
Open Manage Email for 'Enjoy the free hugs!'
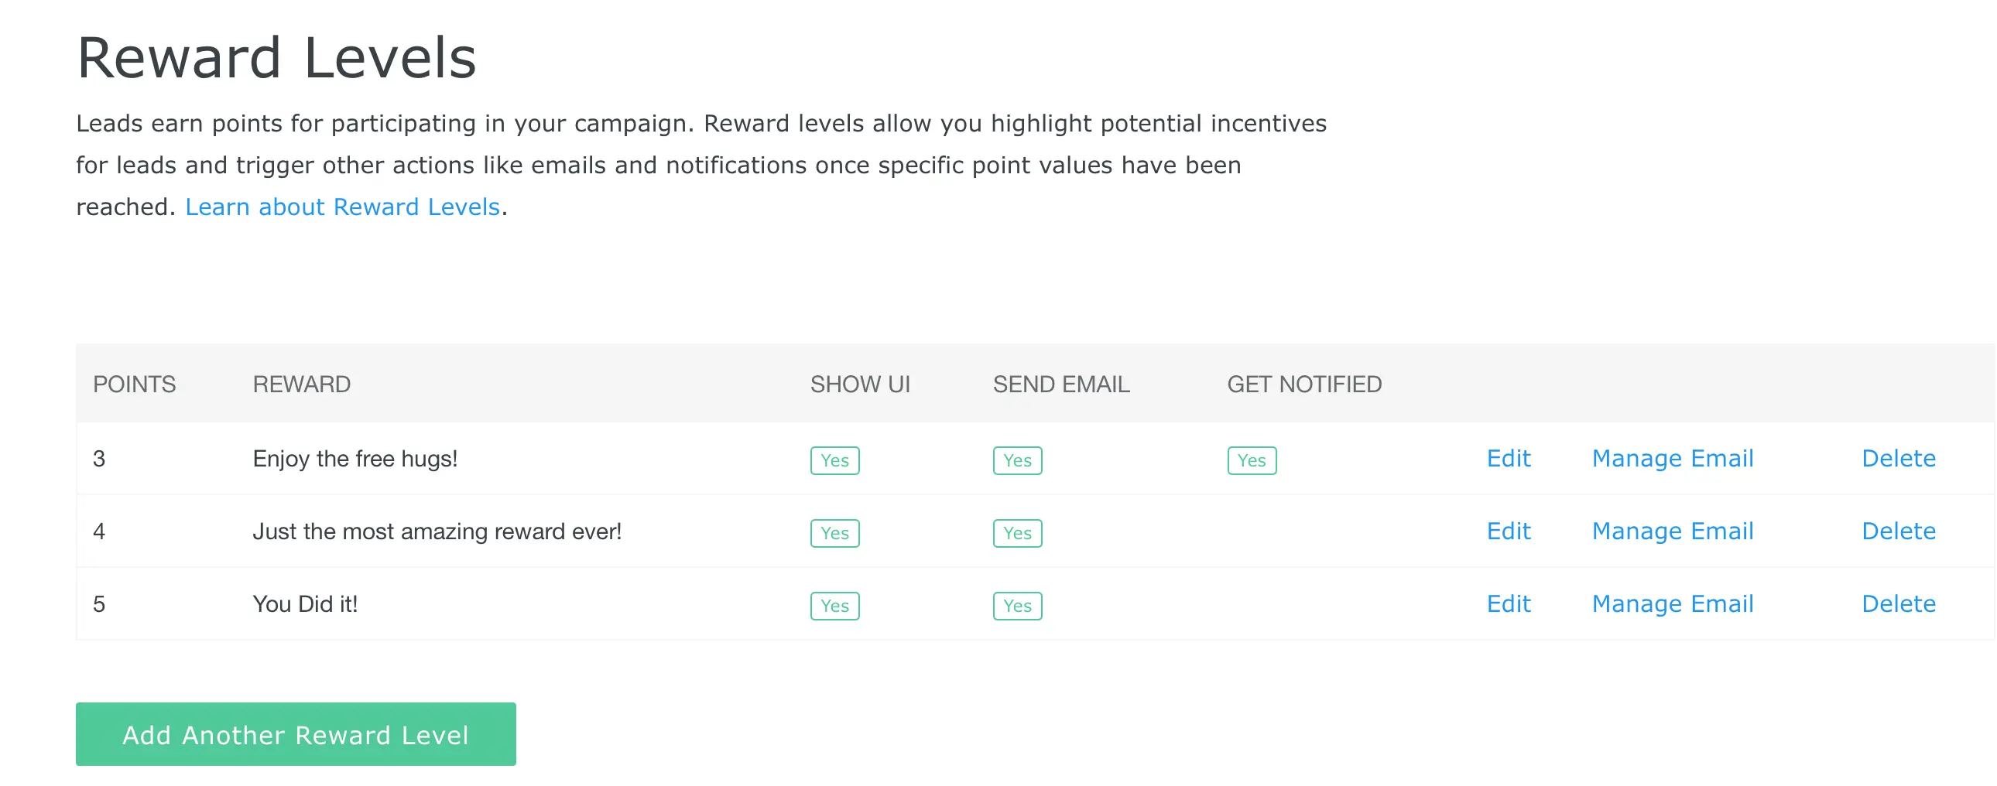tap(1672, 459)
